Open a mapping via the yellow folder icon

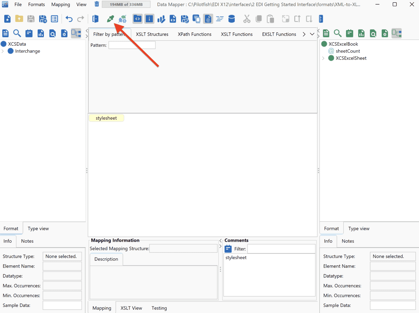click(19, 19)
